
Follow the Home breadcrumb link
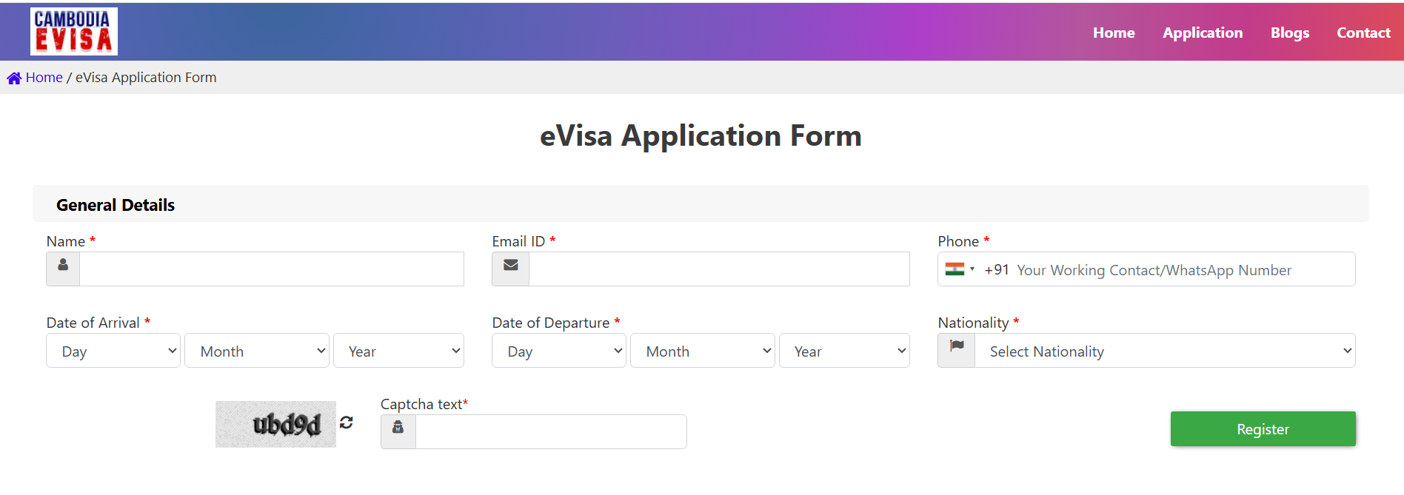(44, 78)
